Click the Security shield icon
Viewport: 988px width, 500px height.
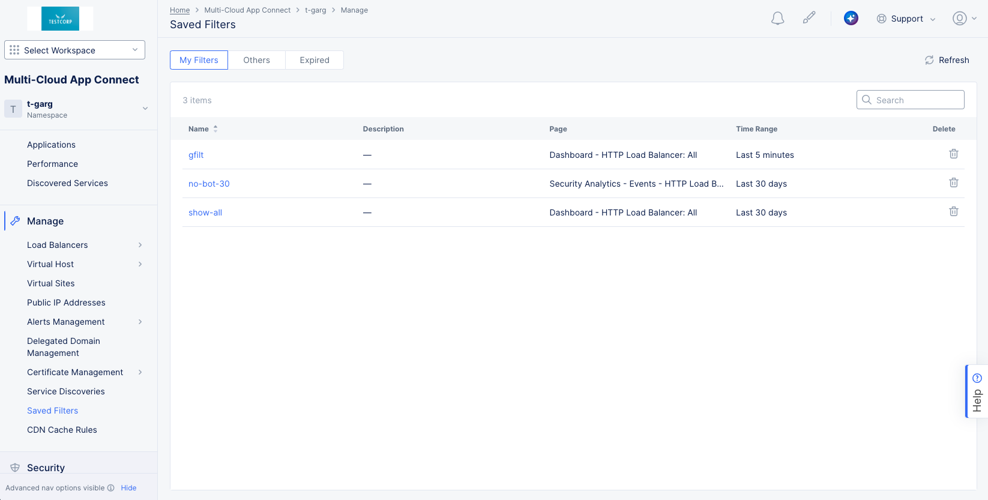pyautogui.click(x=16, y=468)
